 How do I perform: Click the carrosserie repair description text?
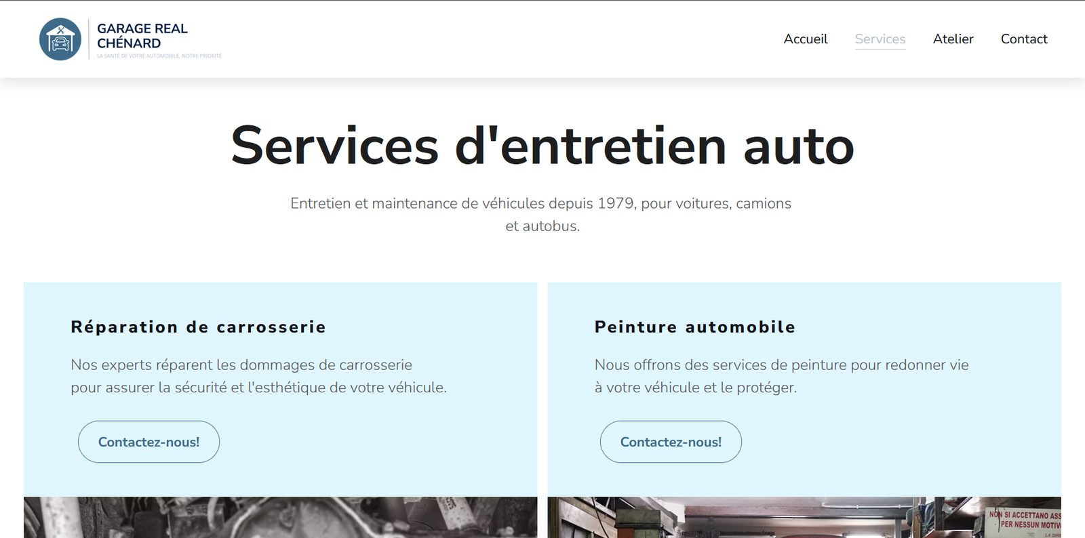pyautogui.click(x=258, y=376)
